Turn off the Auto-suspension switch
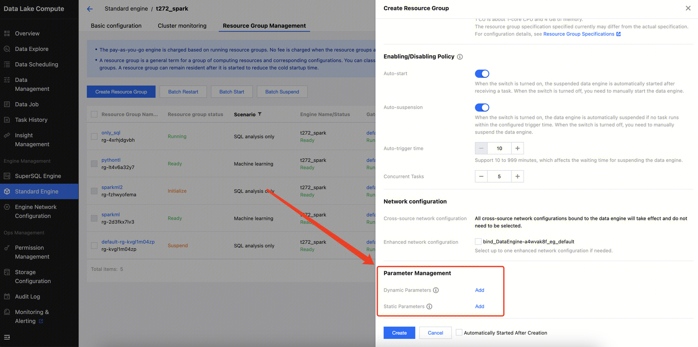The height and width of the screenshot is (347, 698). [482, 107]
